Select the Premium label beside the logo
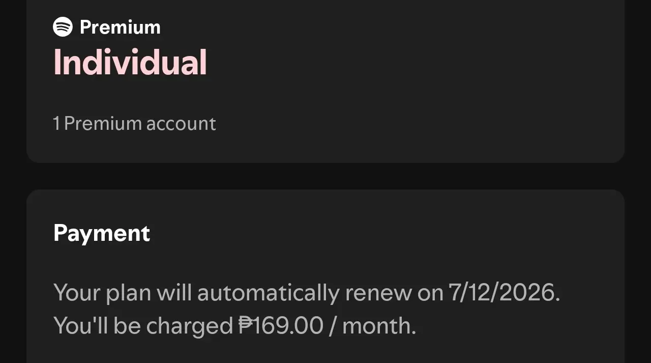Viewport: 651px width, 363px height. coord(120,27)
